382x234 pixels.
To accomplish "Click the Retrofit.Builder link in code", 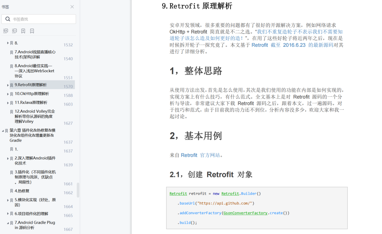I will click(230, 194).
